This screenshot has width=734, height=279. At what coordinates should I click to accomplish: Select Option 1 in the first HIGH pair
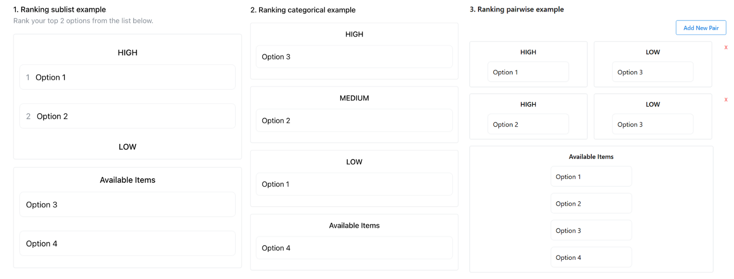pos(528,72)
